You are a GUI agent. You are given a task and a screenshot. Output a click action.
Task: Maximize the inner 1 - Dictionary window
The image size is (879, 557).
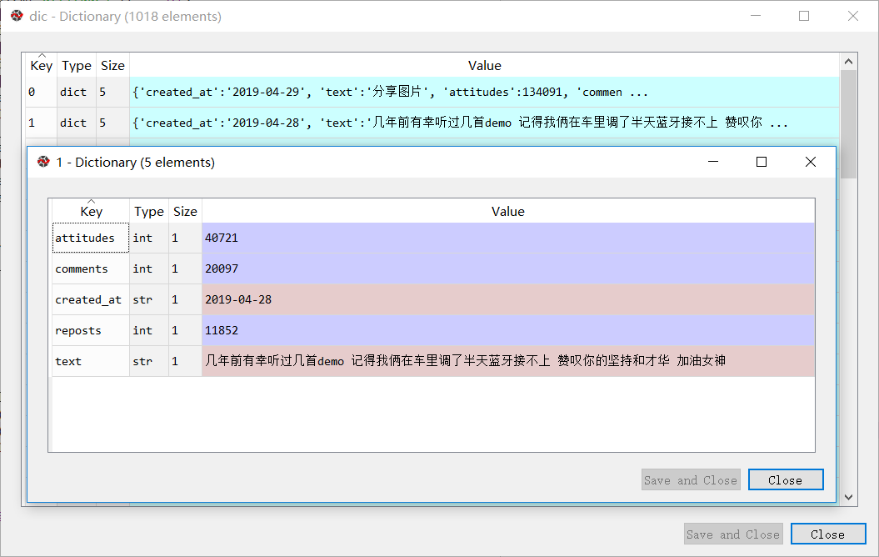point(762,162)
